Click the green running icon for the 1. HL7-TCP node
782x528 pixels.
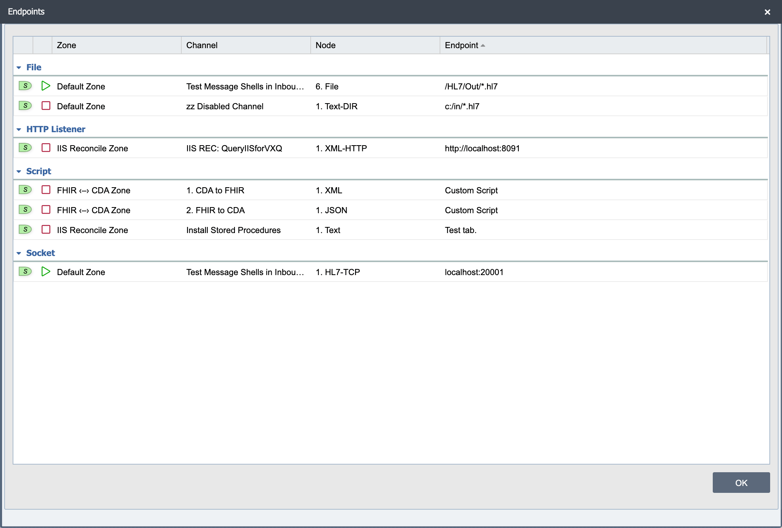46,272
